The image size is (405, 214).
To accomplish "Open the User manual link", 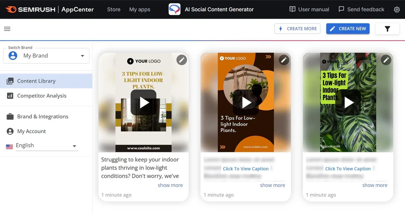I will point(309,9).
